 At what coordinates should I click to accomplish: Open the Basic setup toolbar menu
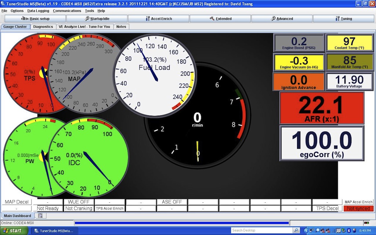click(35, 18)
